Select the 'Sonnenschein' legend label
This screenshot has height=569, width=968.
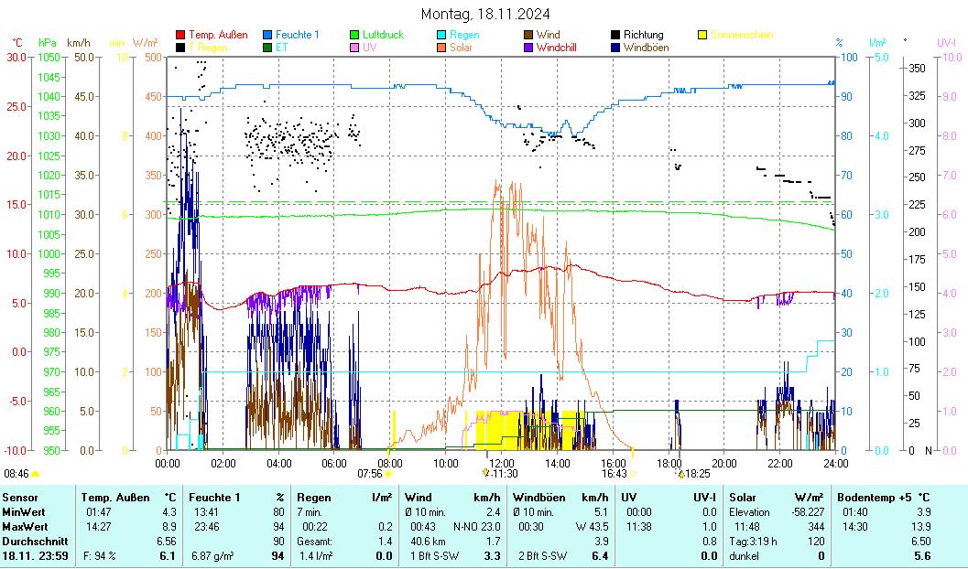click(742, 35)
